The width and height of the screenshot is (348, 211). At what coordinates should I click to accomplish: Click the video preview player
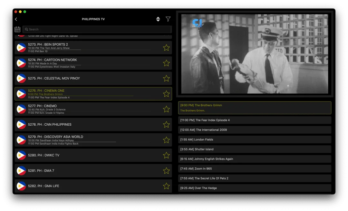(x=255, y=54)
